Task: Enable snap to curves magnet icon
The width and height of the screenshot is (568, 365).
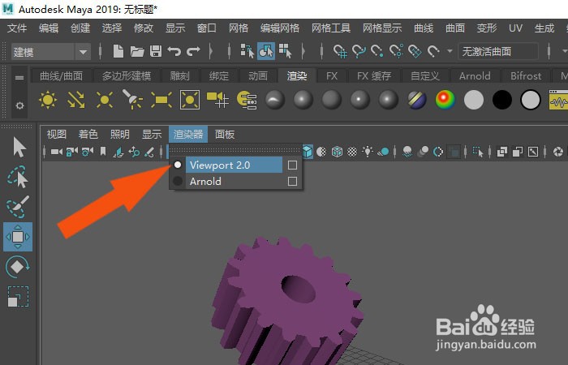Action: pos(359,51)
